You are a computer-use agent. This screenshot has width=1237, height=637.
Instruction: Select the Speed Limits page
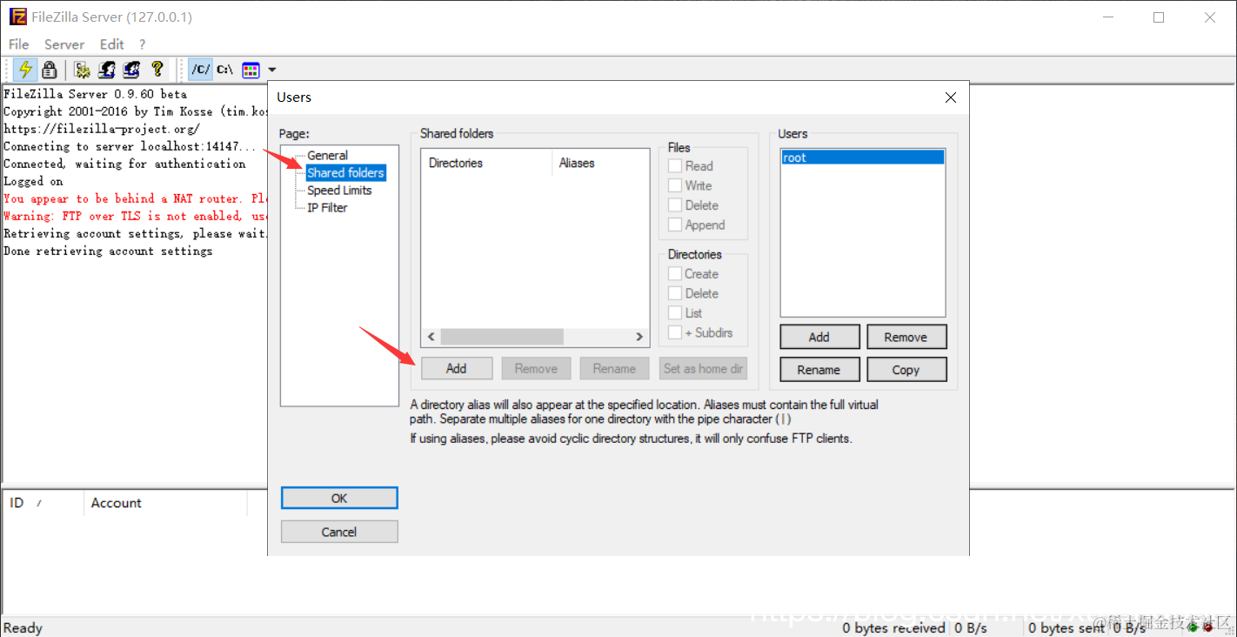pyautogui.click(x=339, y=191)
